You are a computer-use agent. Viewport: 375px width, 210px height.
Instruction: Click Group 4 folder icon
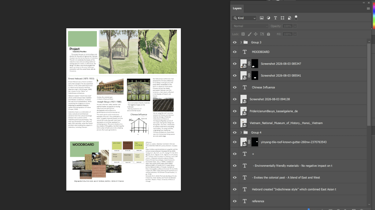click(x=245, y=133)
